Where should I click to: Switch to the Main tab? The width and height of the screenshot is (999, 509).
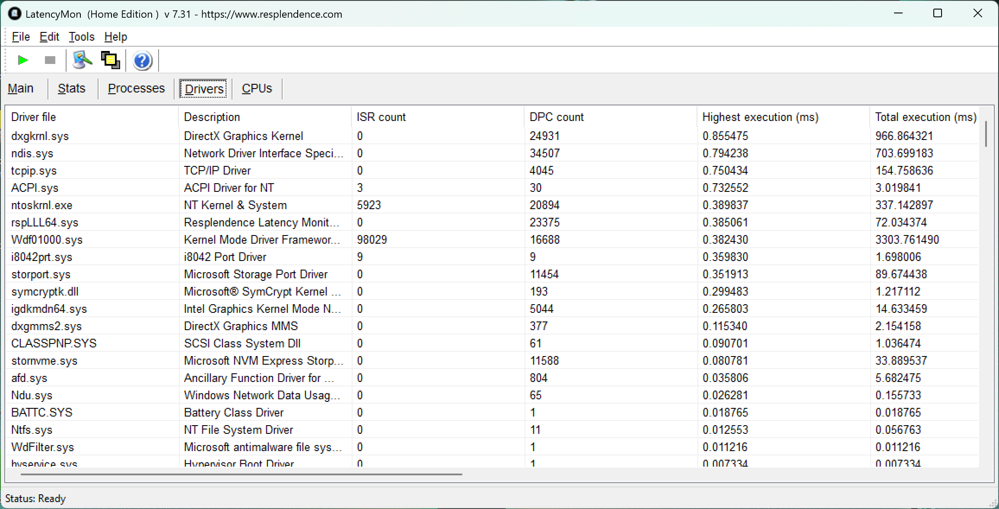pos(21,89)
